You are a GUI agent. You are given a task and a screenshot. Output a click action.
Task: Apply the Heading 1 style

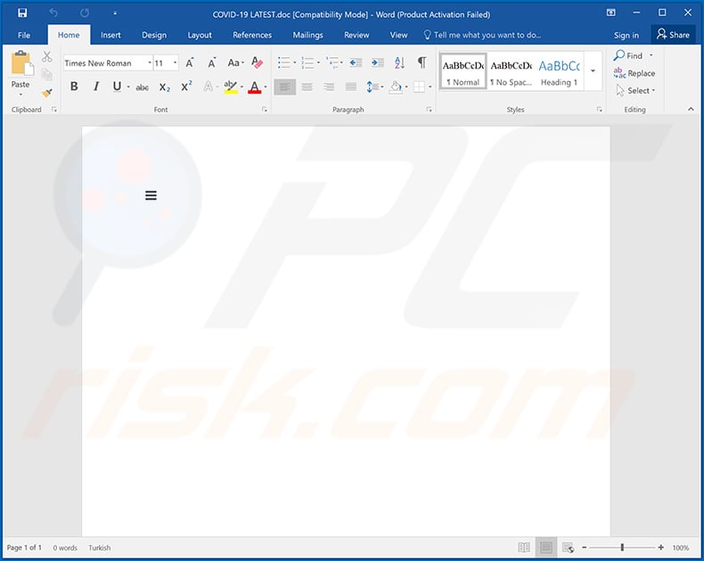point(559,72)
